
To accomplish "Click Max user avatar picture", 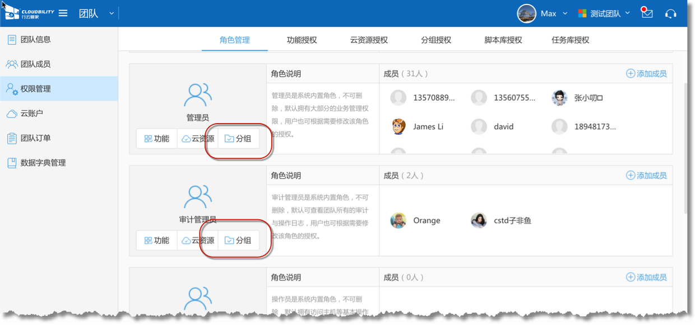I will tap(526, 13).
